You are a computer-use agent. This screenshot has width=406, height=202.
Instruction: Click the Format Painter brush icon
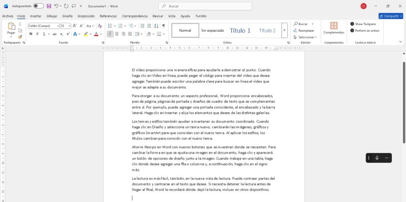20,36
